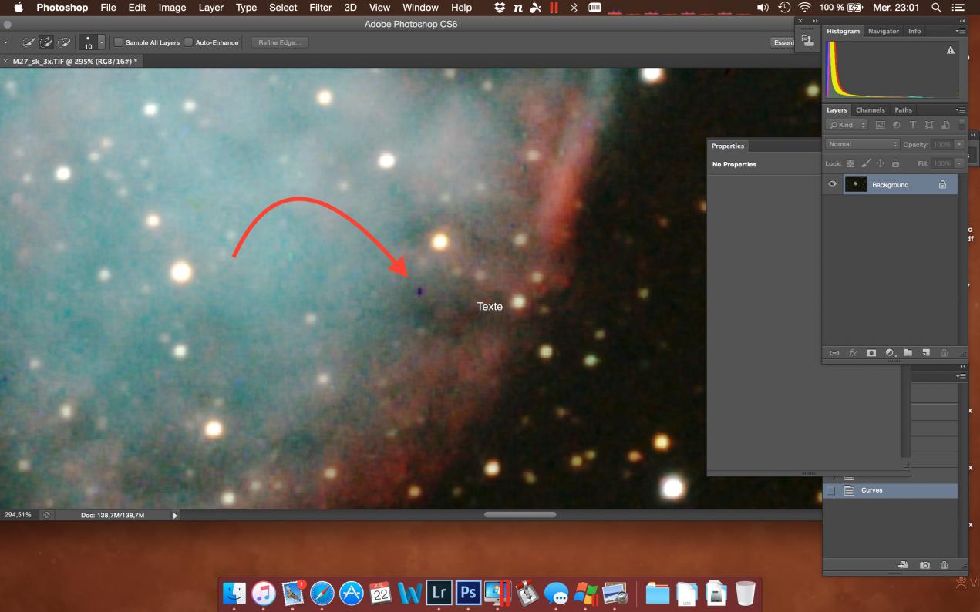The image size is (980, 612).
Task: Toggle the layer filtering on/off switch
Action: pos(961,123)
